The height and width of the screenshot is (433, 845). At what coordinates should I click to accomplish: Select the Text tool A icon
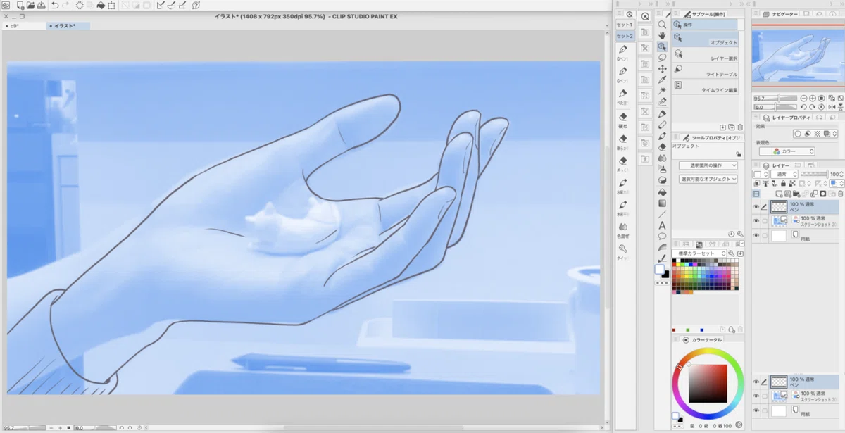pyautogui.click(x=662, y=225)
